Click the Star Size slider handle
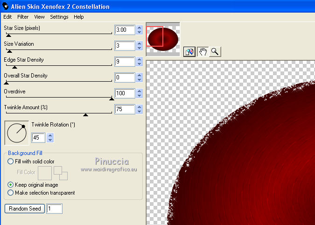 coord(8,35)
